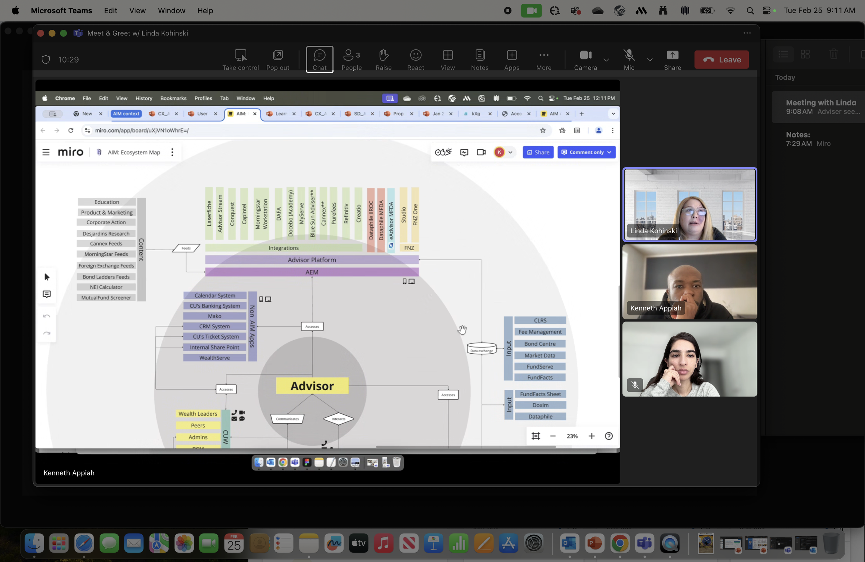Pop out the shared content
Image resolution: width=865 pixels, height=562 pixels.
(x=278, y=60)
